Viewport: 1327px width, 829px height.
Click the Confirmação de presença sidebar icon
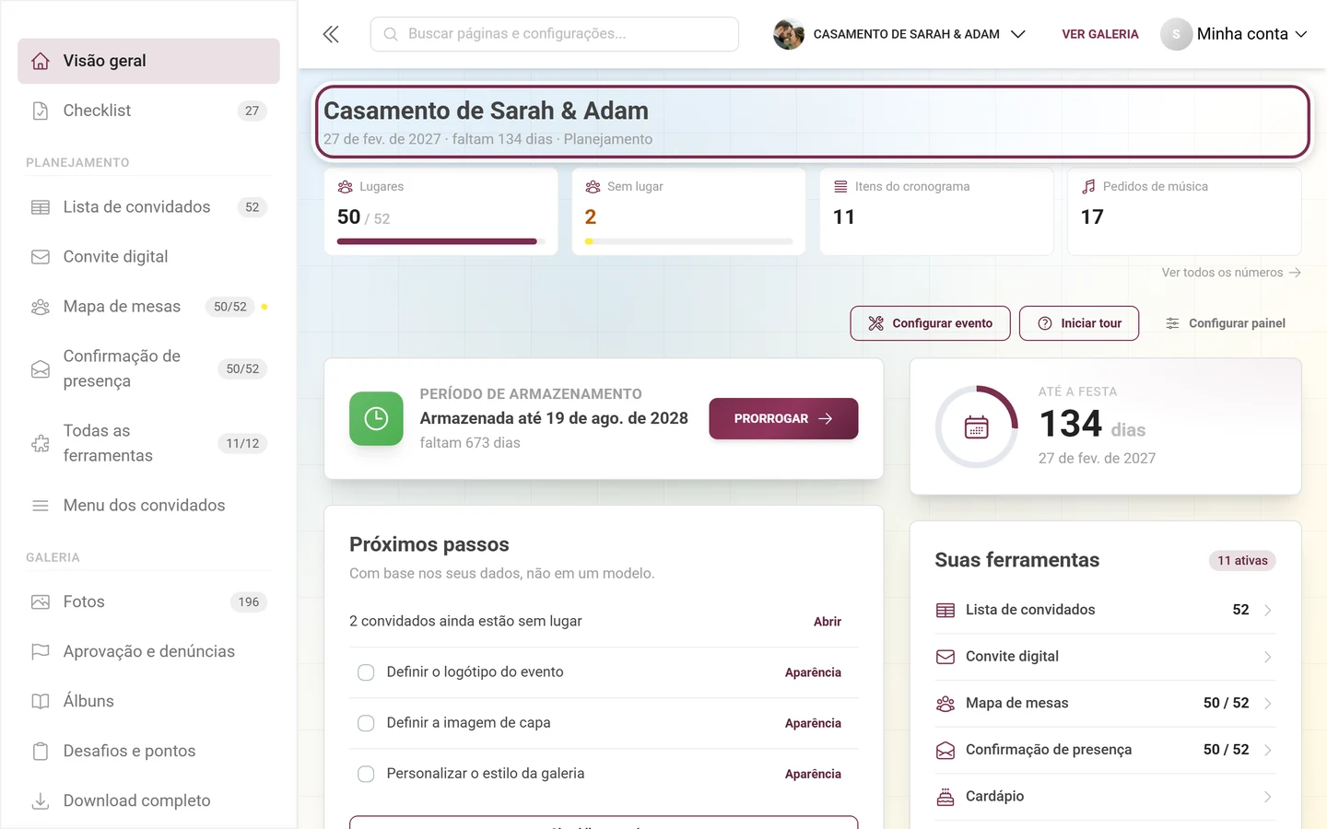[41, 368]
